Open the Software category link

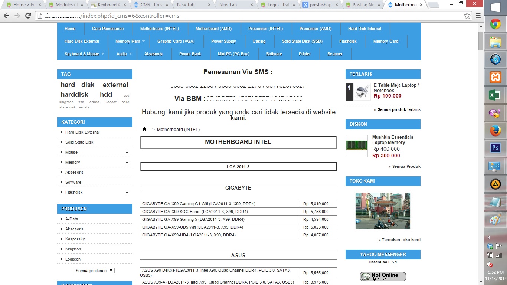coord(73,182)
